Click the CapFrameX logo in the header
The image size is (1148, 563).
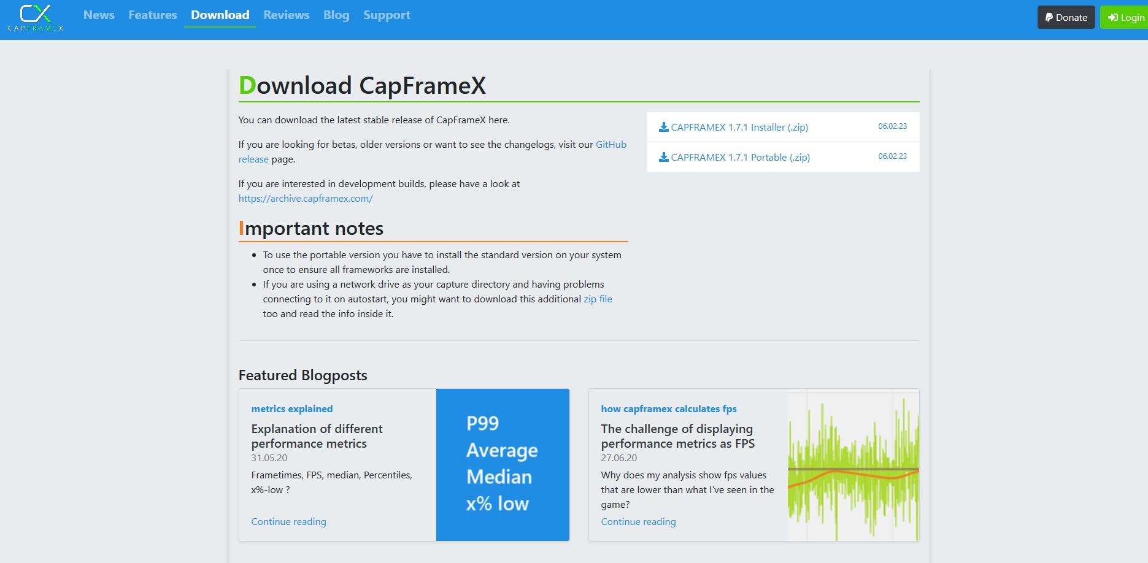[36, 18]
